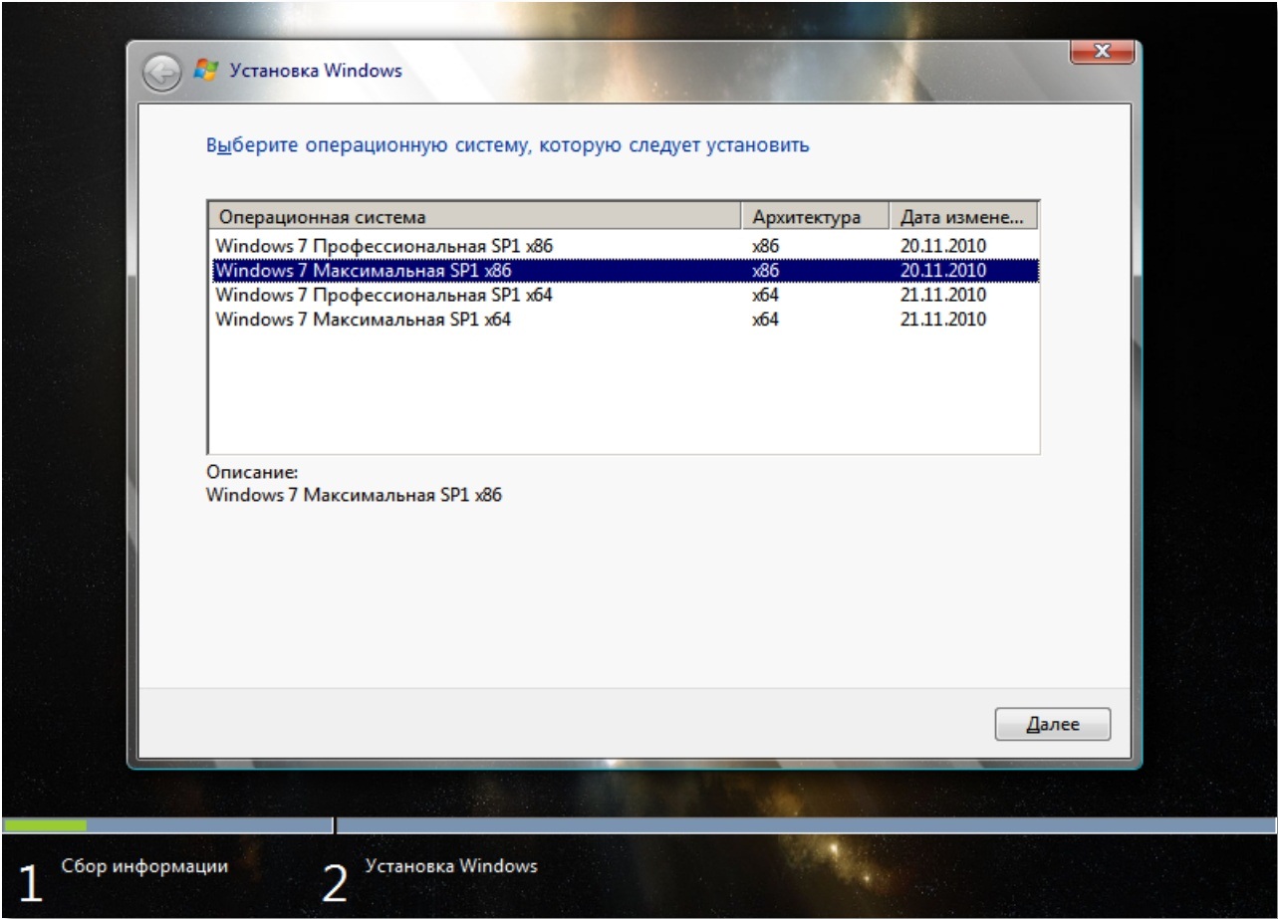Click step 2 Установка Windows label
The image size is (1278, 919).
point(451,866)
